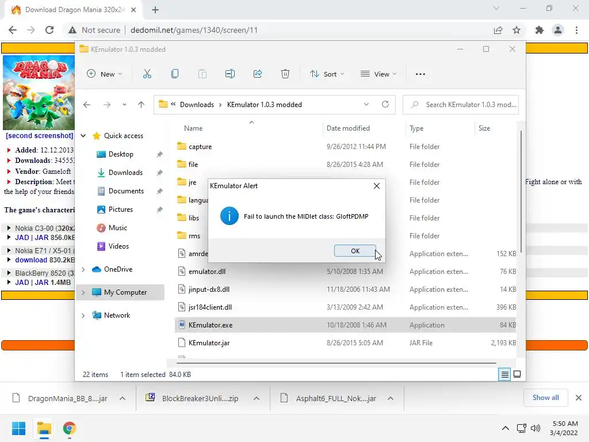Click File Explorer icon in taskbar
Image resolution: width=589 pixels, height=442 pixels.
[44, 428]
